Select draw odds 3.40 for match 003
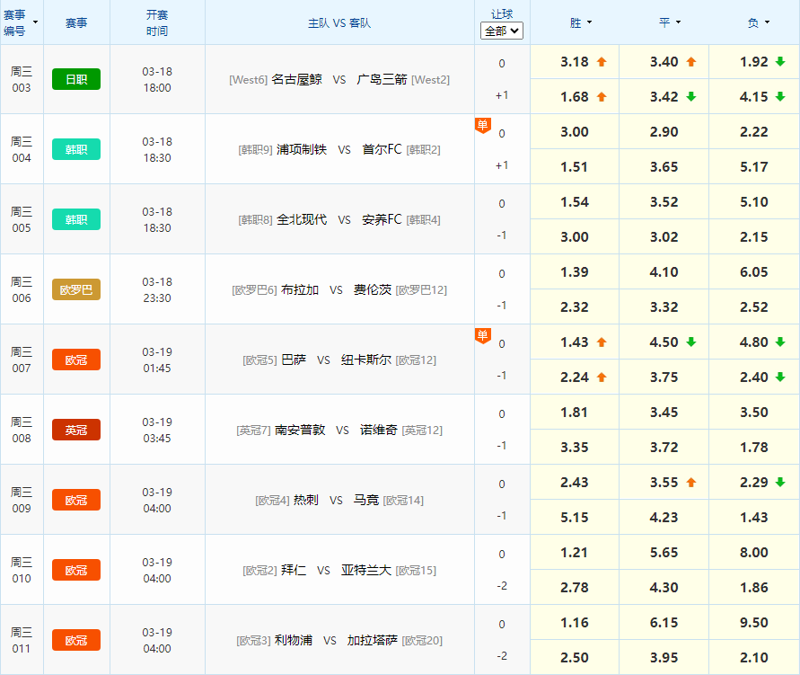The width and height of the screenshot is (800, 675). (664, 62)
